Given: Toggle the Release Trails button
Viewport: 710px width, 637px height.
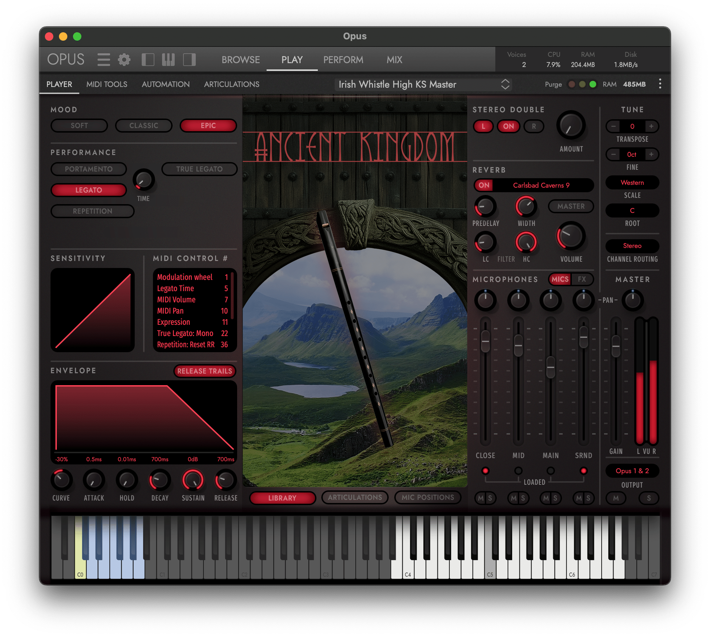Looking at the screenshot, I should coord(205,371).
